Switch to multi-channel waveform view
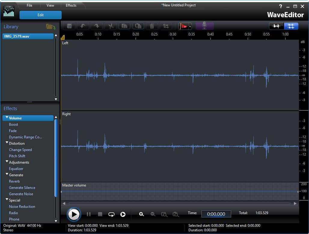 click(291, 26)
